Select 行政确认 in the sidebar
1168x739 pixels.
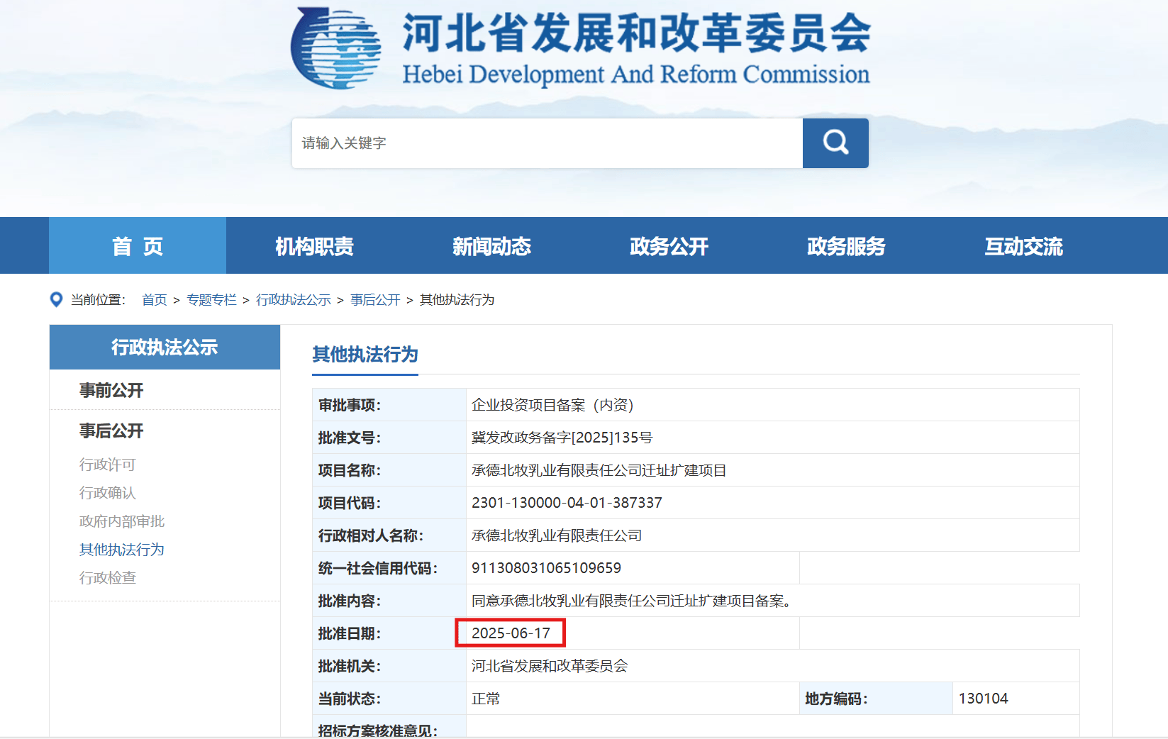[x=106, y=493]
